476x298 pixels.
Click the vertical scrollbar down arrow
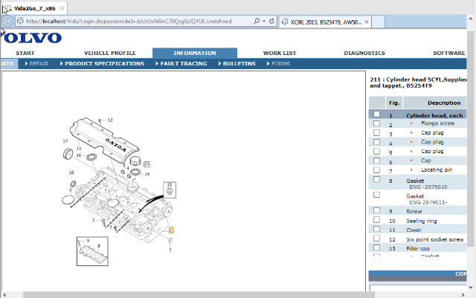[x=471, y=287]
